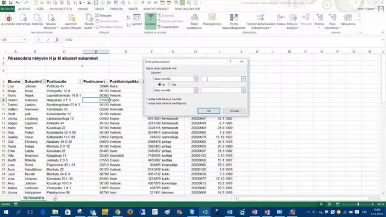
Task: Open second 'alkaa merkillä' operator dropdown
Action: 195,90
